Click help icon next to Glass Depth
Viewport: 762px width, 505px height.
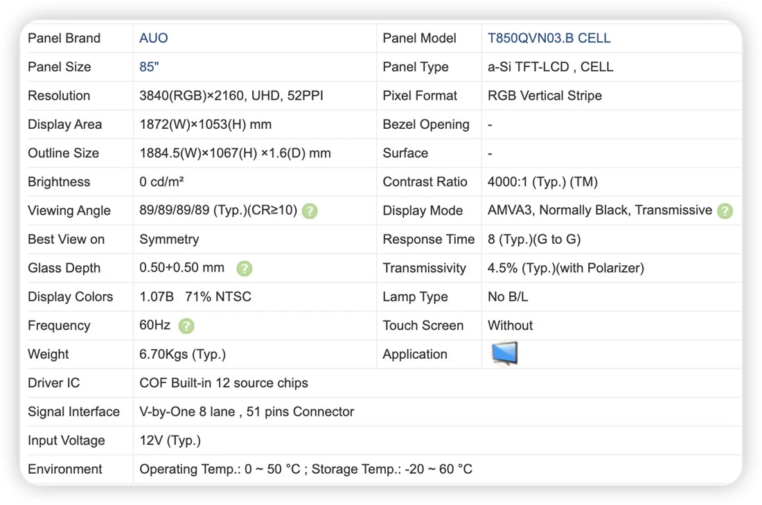pyautogui.click(x=244, y=268)
